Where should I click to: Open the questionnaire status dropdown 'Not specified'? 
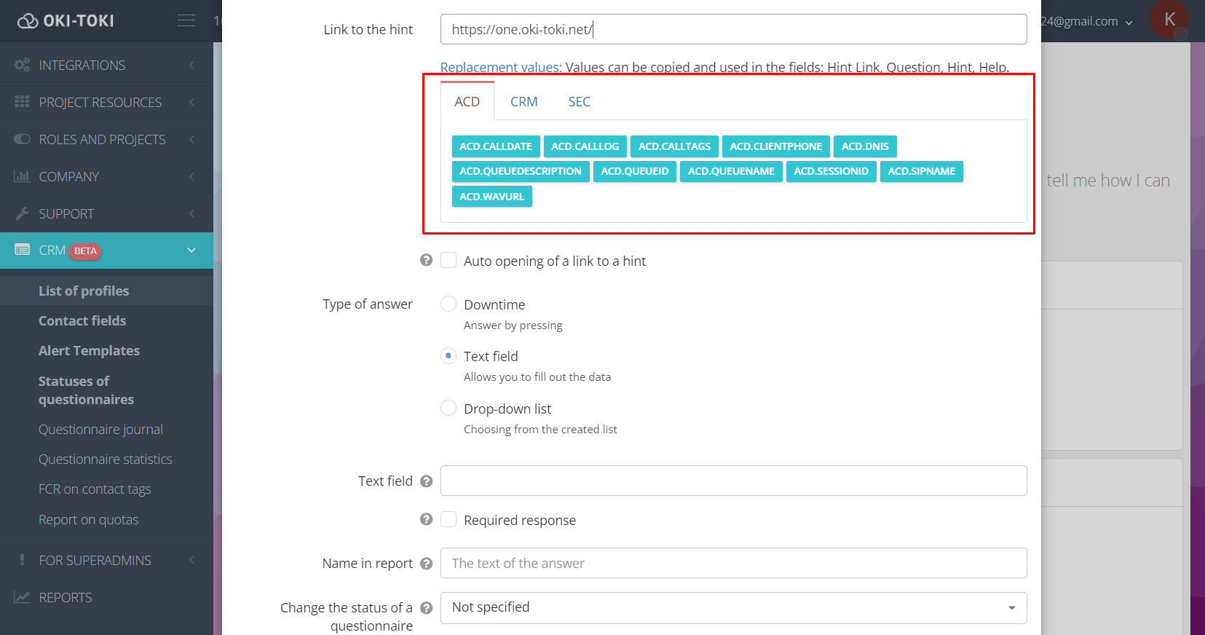(x=733, y=608)
